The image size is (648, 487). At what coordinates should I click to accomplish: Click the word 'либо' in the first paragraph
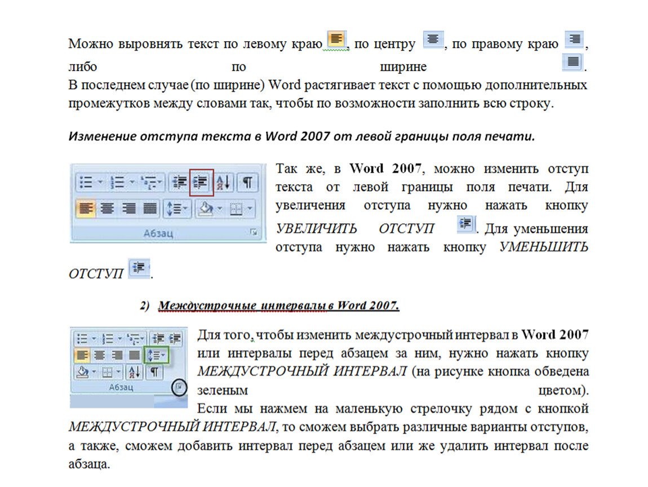[x=83, y=67]
